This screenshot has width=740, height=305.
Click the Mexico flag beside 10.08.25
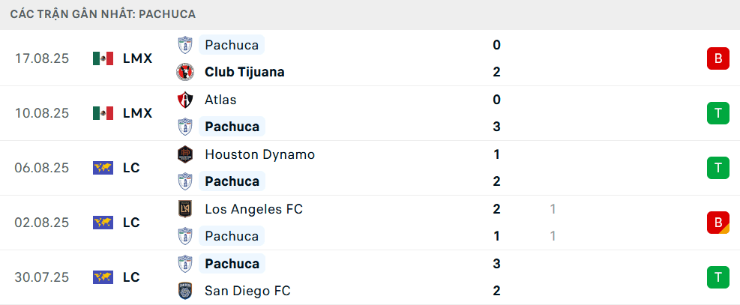pos(103,113)
